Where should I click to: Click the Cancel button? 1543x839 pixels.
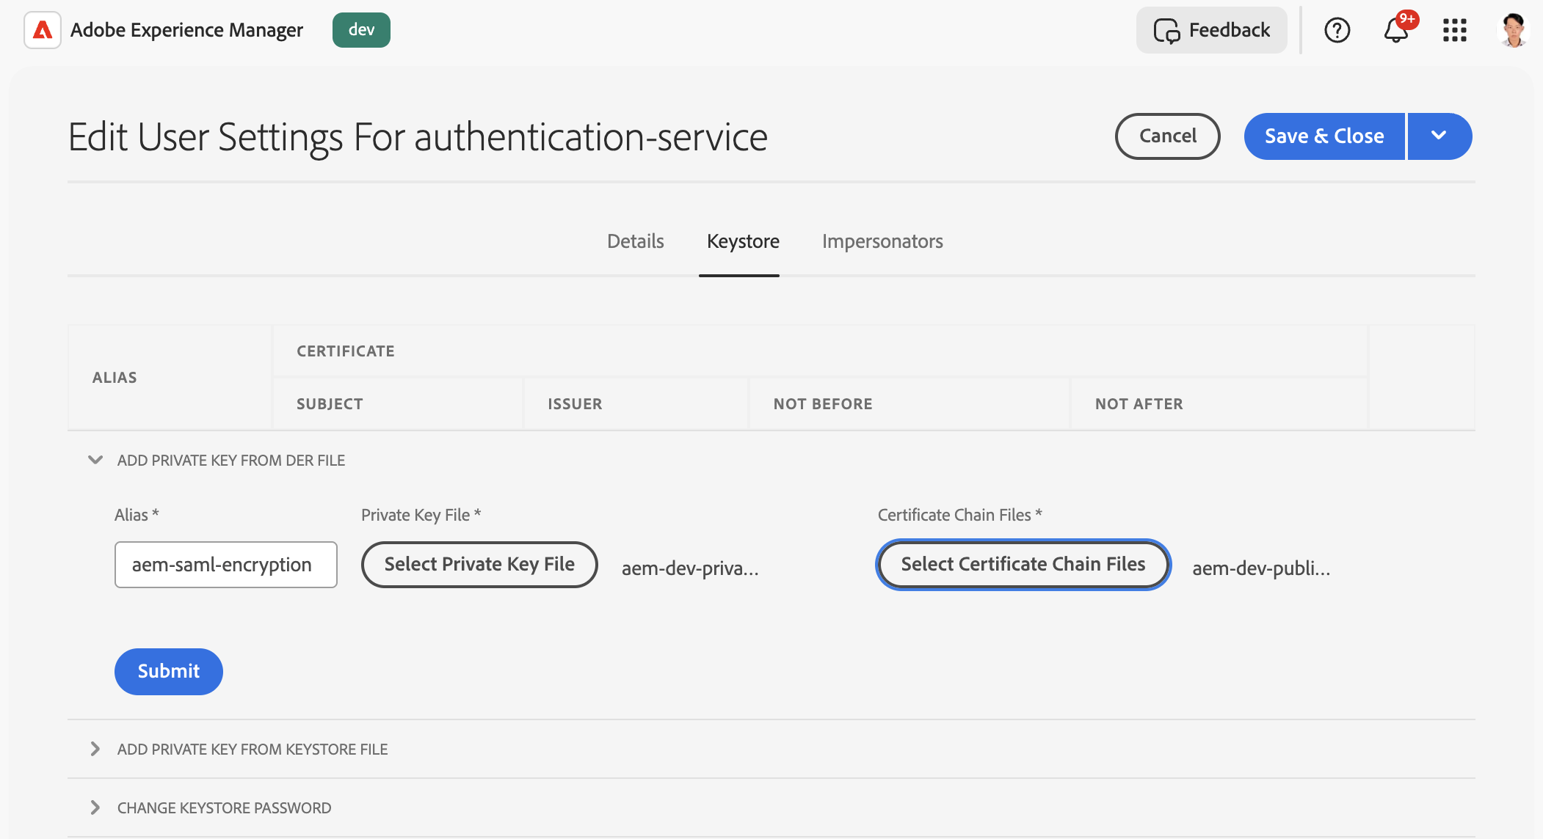1167,136
